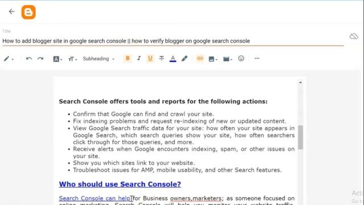Toggle Underline formatting

click(x=150, y=58)
